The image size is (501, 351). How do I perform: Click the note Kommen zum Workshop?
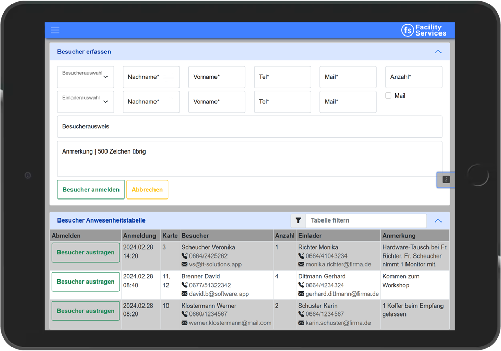[x=401, y=280]
